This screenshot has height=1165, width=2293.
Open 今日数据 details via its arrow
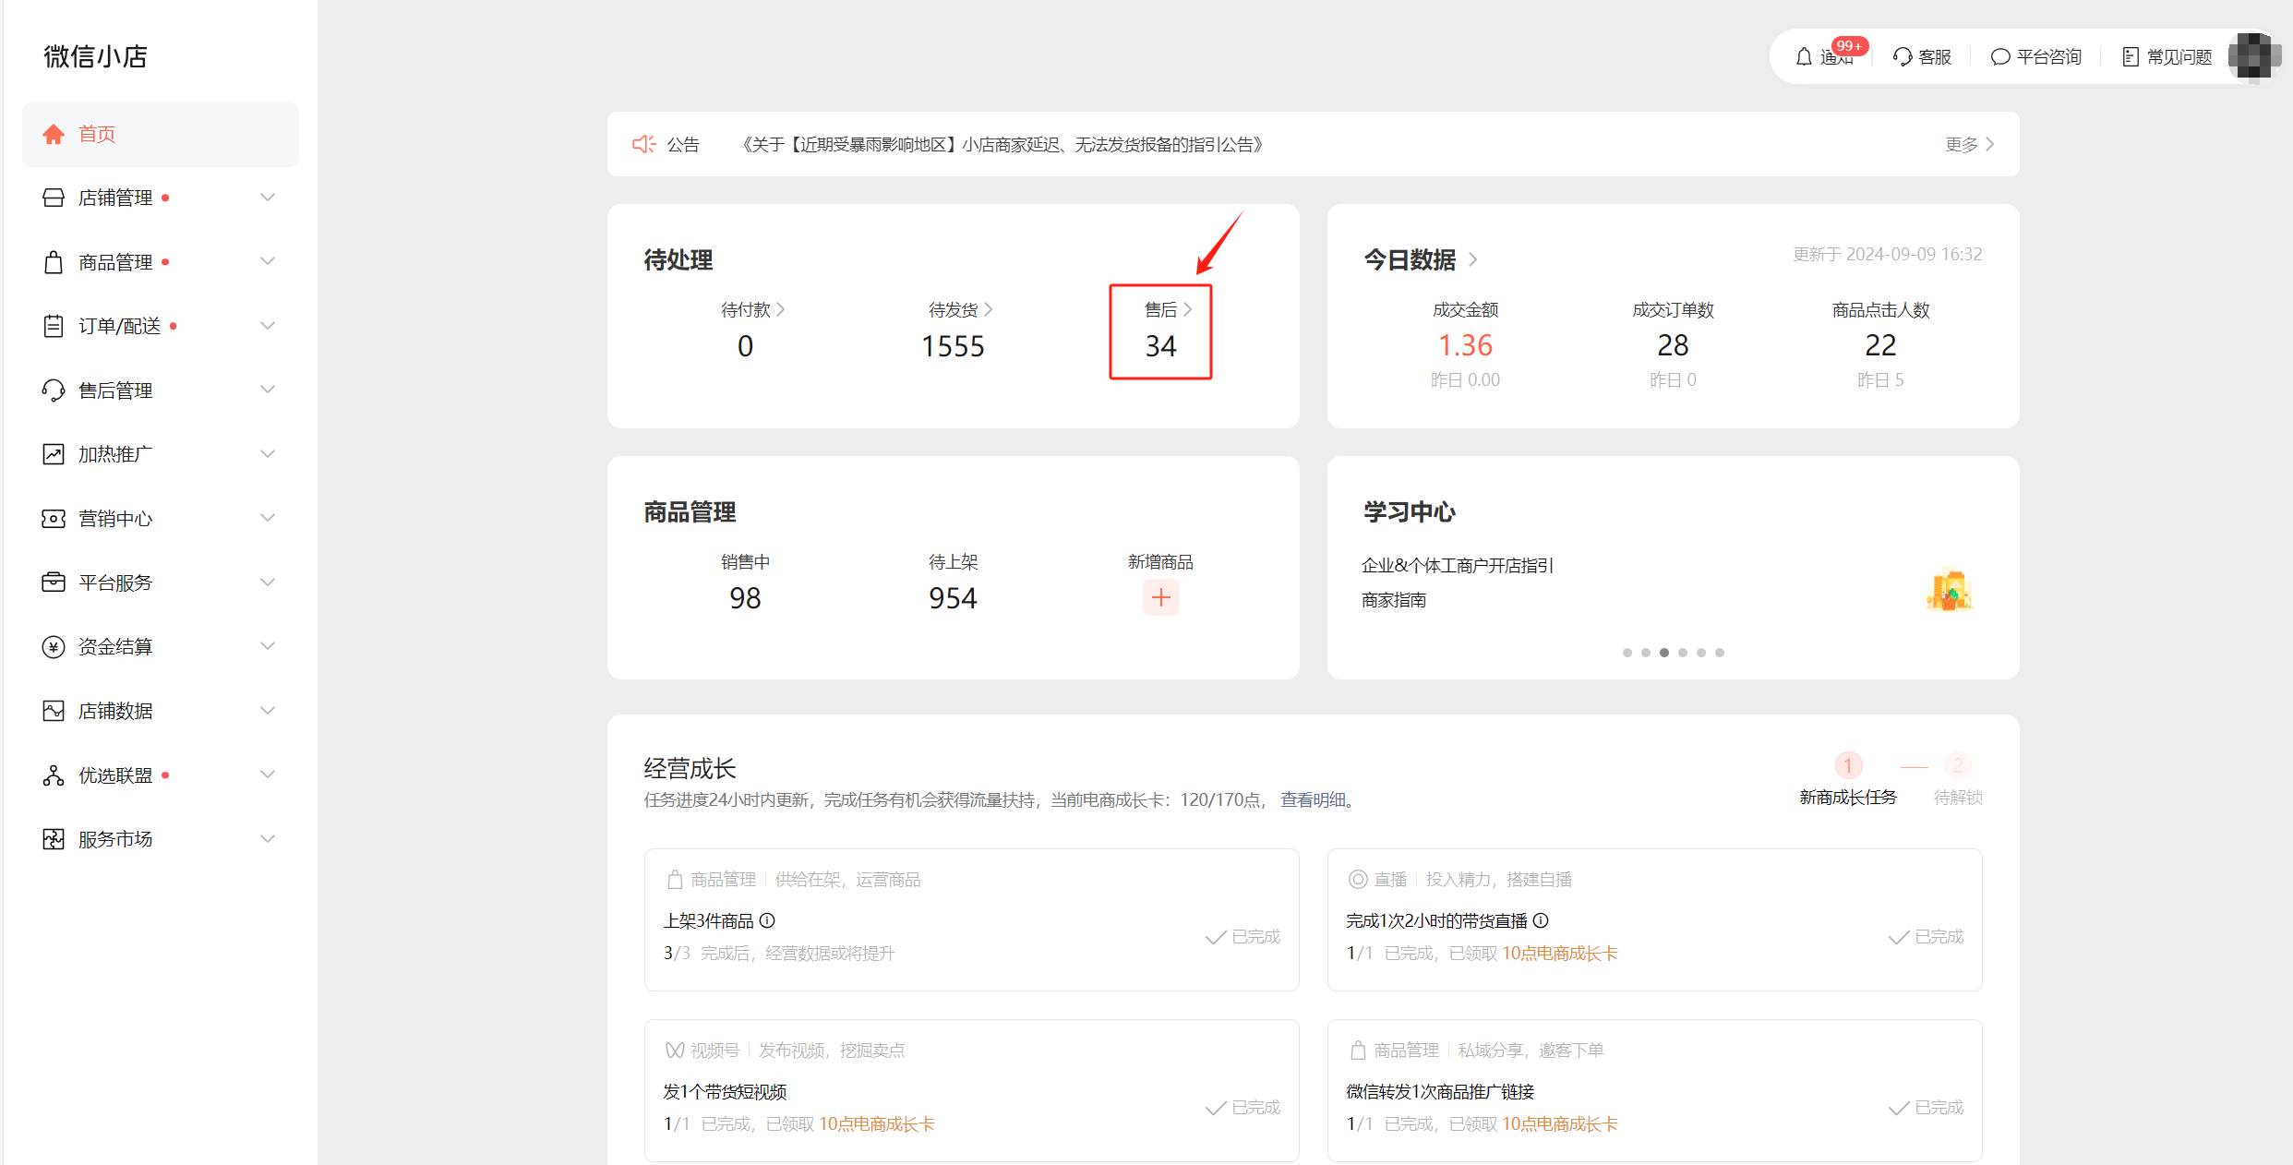pyautogui.click(x=1471, y=259)
